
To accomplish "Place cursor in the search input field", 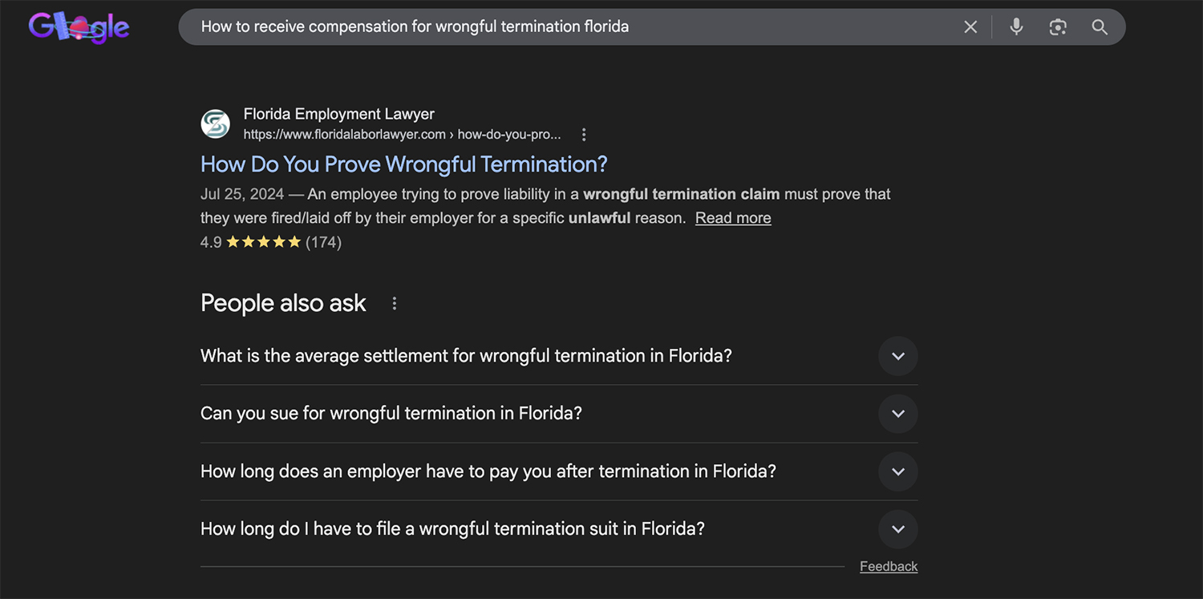I will [561, 26].
